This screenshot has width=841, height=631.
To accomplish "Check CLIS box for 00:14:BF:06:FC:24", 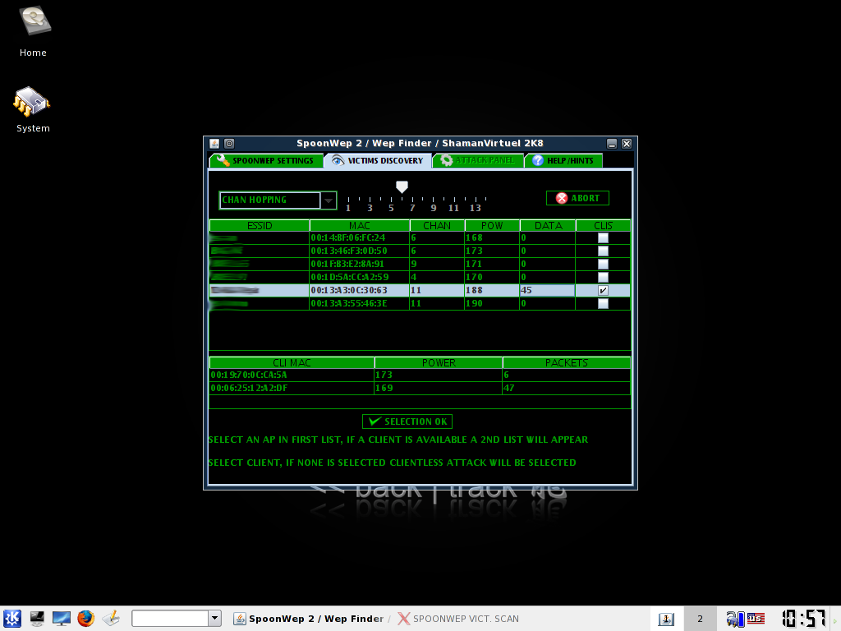I will point(603,237).
